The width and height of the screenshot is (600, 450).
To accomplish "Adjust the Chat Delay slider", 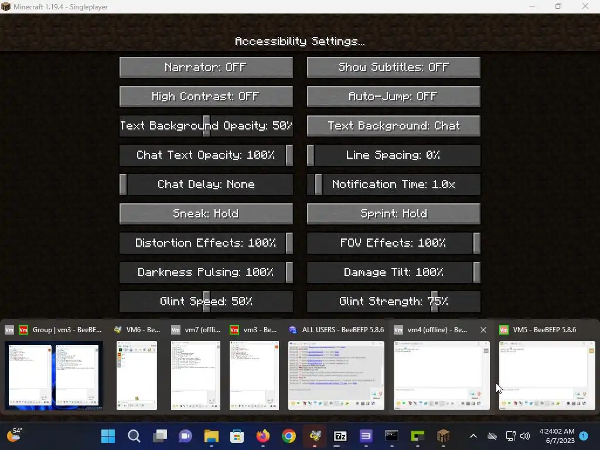I will (206, 185).
